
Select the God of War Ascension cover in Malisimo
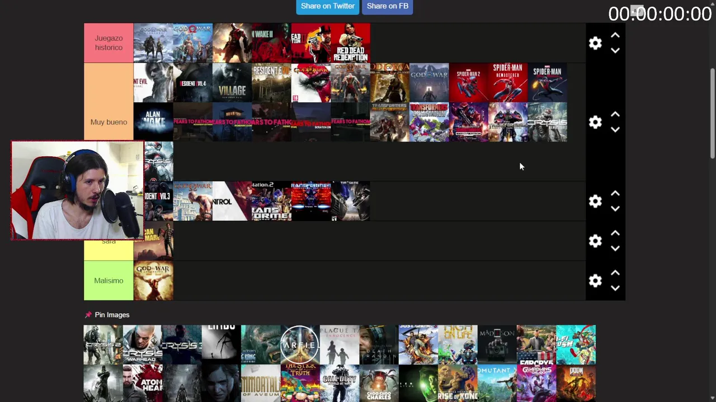pyautogui.click(x=153, y=280)
